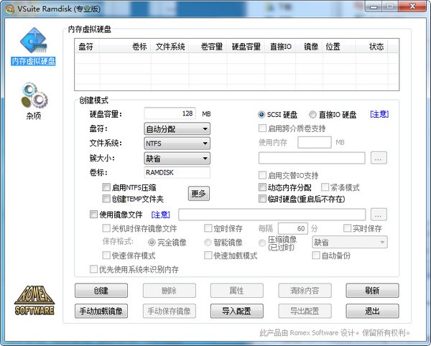Click the 导出配置 button

pyautogui.click(x=305, y=311)
